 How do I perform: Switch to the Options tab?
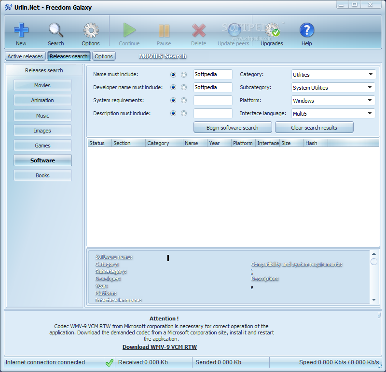(x=104, y=56)
